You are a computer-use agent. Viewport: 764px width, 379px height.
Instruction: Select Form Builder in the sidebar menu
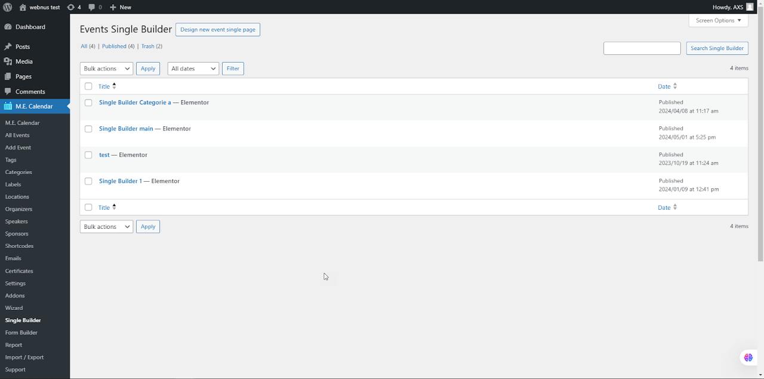(x=21, y=333)
